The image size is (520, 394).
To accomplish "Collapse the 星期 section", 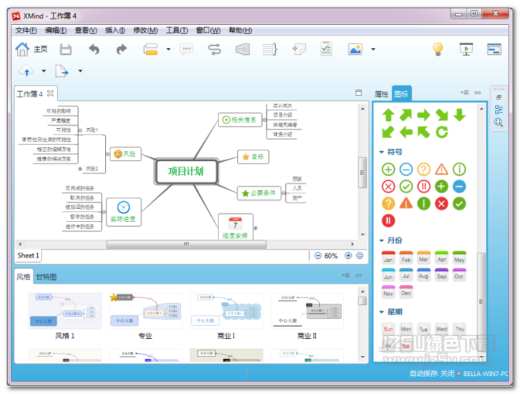I will point(381,312).
